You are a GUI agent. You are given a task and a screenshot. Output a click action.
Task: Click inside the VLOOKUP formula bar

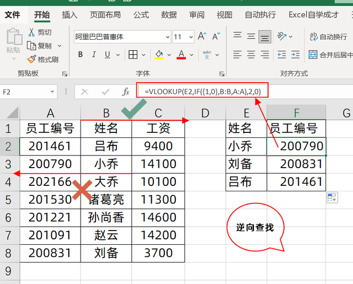[x=202, y=92]
